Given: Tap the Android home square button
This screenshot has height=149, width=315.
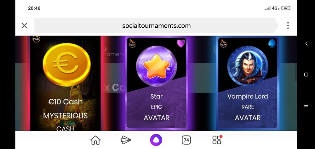Looking at the screenshot, I should [306, 74].
